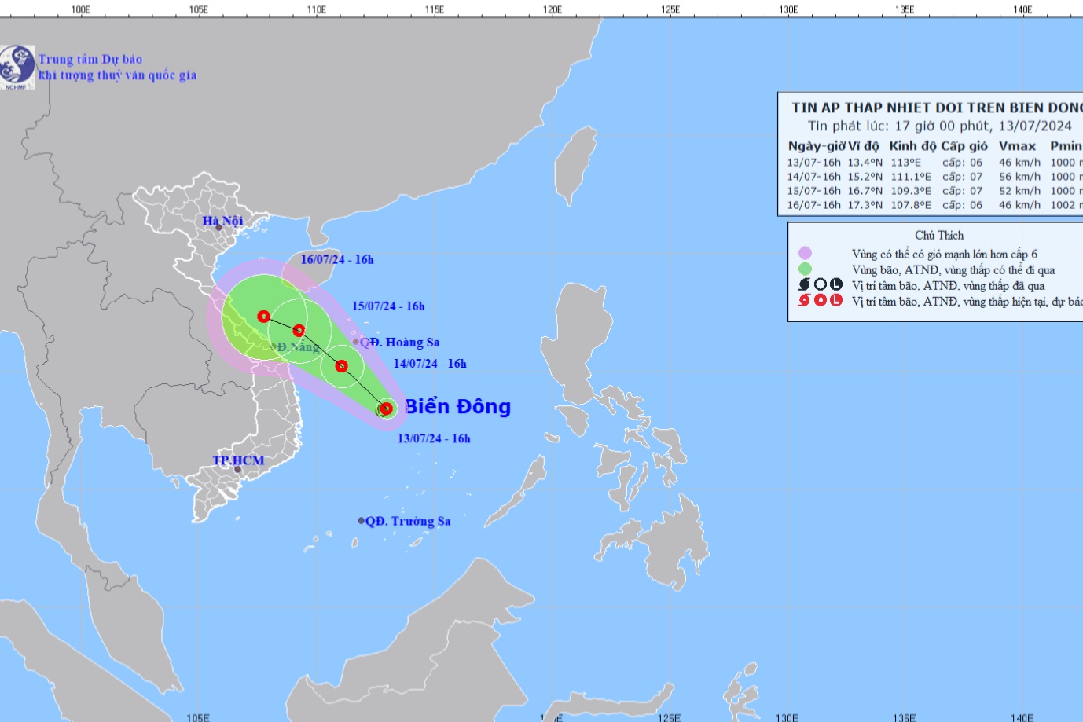The height and width of the screenshot is (722, 1083).
Task: Click the '14/07/24 - 16h' map label
Action: pos(430,363)
